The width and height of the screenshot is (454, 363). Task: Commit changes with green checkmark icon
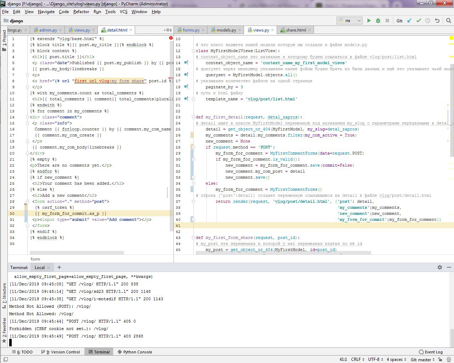pos(419,21)
